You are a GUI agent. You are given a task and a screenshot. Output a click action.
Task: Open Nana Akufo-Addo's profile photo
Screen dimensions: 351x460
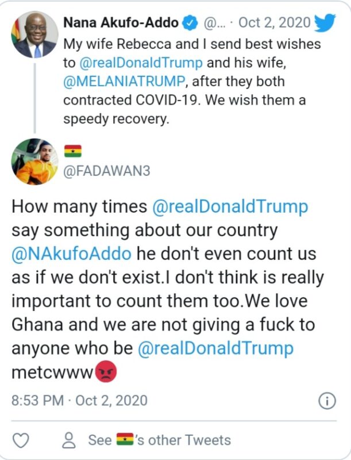(34, 35)
